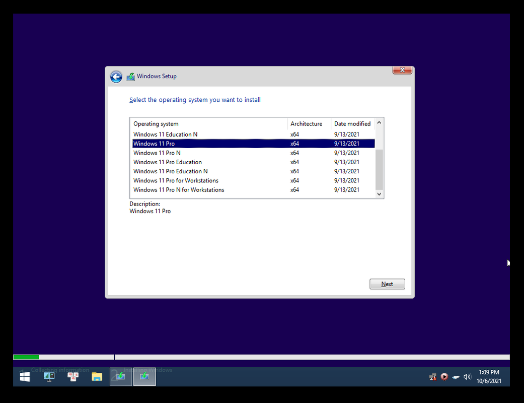Click the OS list scrollbar thumb
Screen dimensions: 524x403
tap(379, 170)
